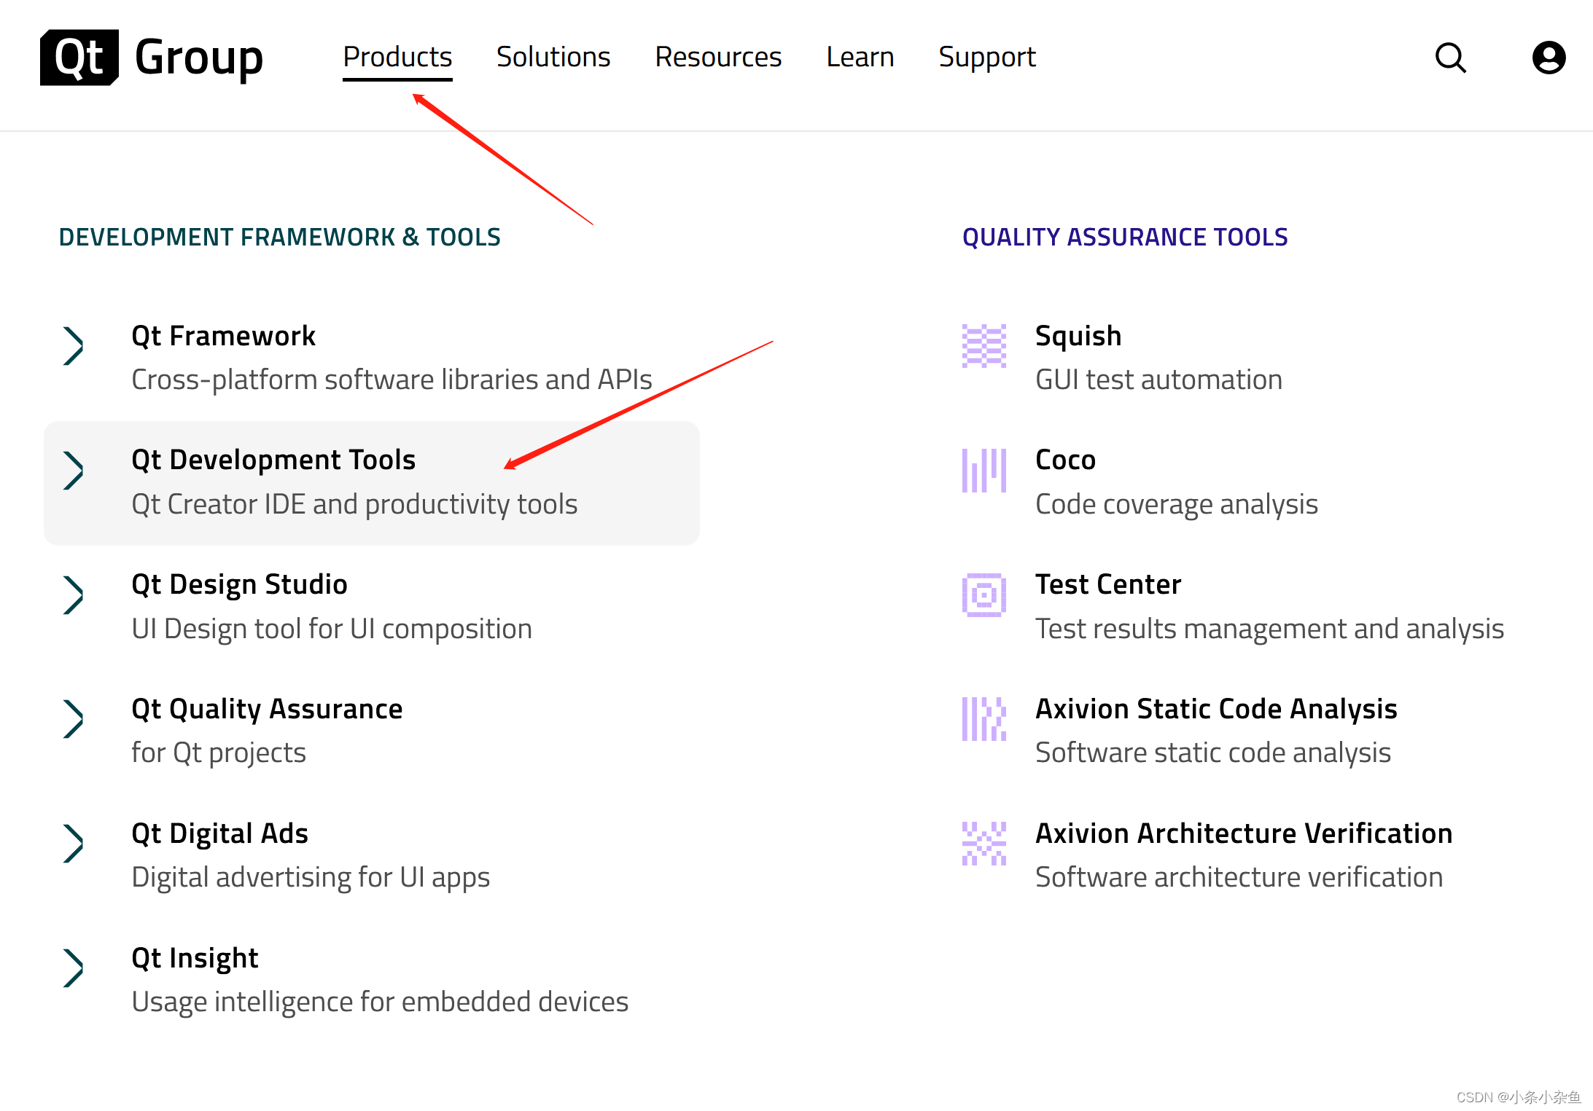Open the Solutions menu
The height and width of the screenshot is (1111, 1593).
553,57
